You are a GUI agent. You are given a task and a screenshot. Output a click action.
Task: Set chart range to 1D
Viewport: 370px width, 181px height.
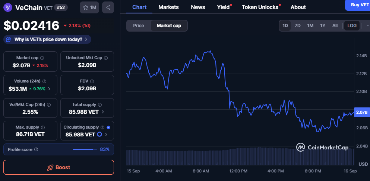pos(285,26)
